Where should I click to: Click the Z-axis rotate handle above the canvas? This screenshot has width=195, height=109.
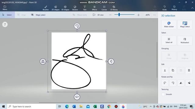pyautogui.click(x=77, y=26)
